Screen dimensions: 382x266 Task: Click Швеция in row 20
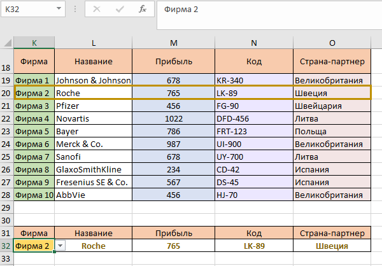click(x=332, y=93)
